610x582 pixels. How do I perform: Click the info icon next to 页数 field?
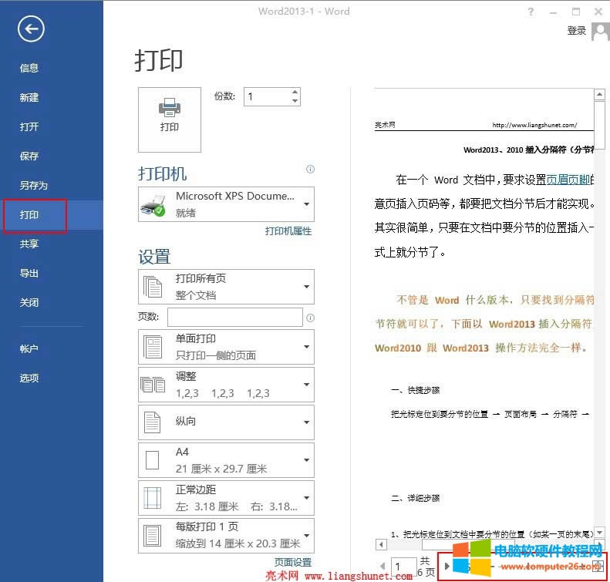[x=310, y=318]
